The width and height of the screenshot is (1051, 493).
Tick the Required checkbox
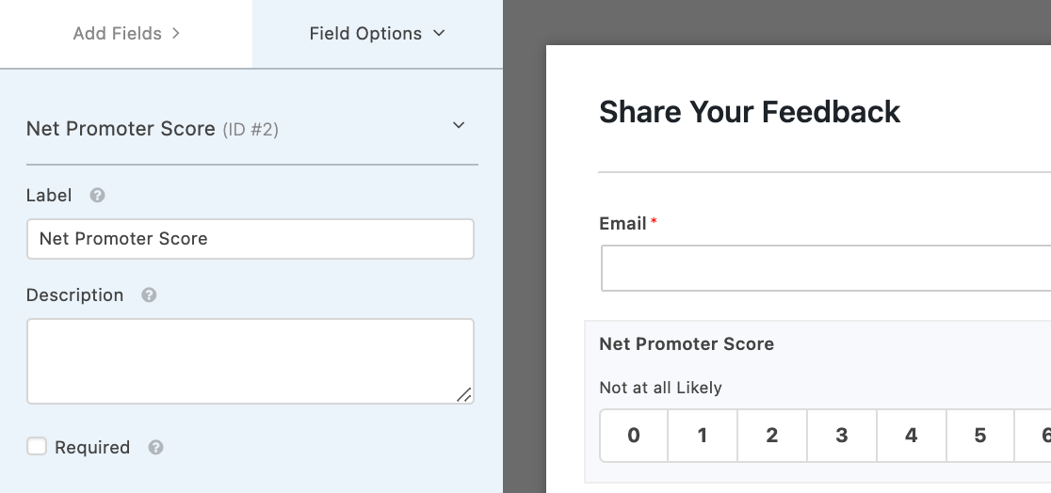[x=37, y=446]
